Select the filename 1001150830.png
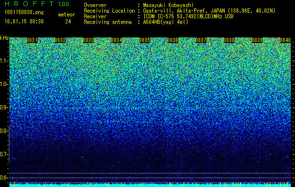 point(24,13)
